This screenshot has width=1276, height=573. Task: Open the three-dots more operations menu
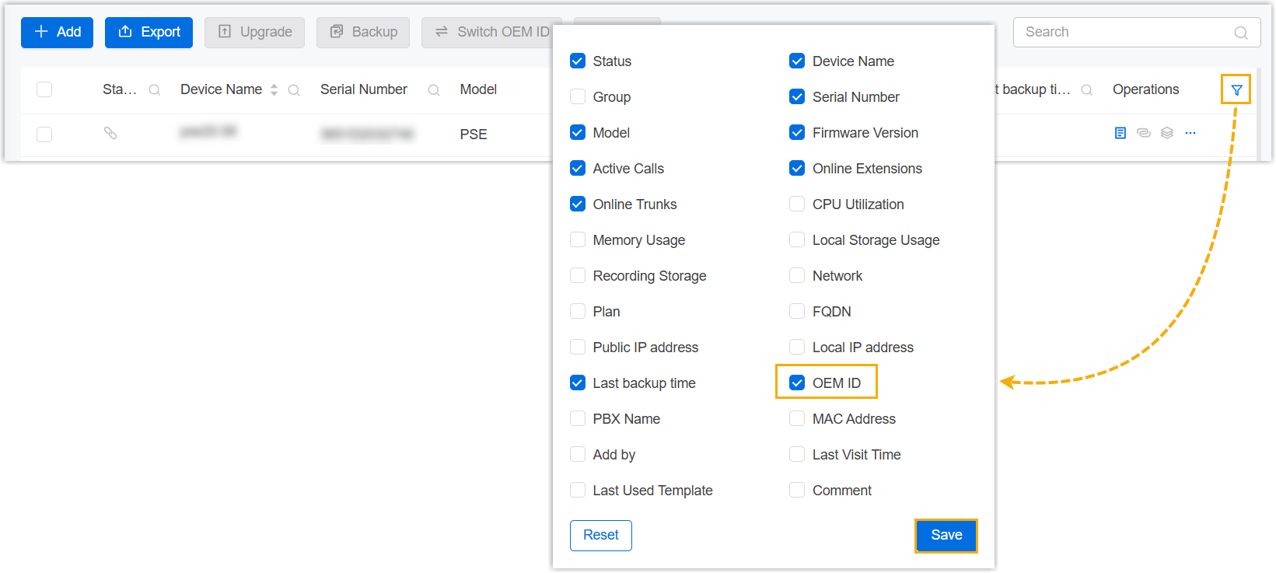coord(1190,133)
